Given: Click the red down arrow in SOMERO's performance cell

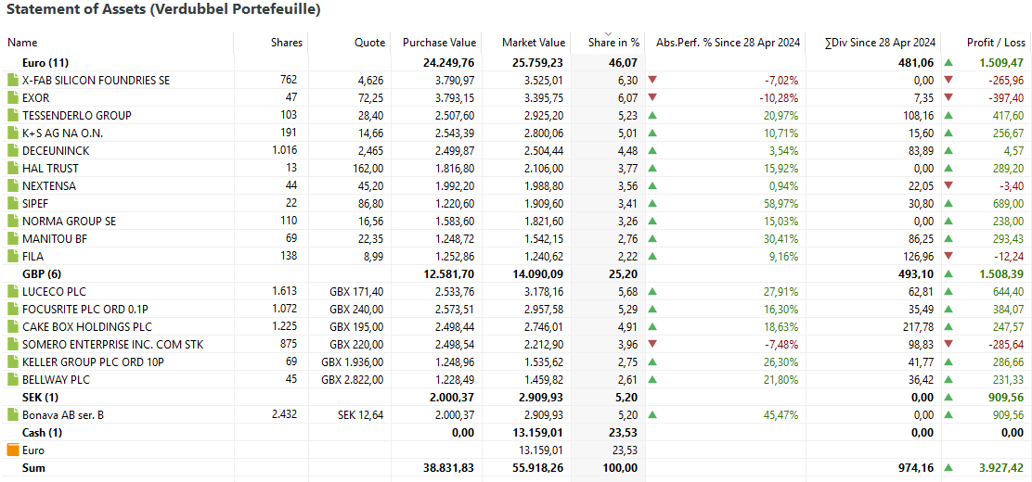Looking at the screenshot, I should [652, 345].
